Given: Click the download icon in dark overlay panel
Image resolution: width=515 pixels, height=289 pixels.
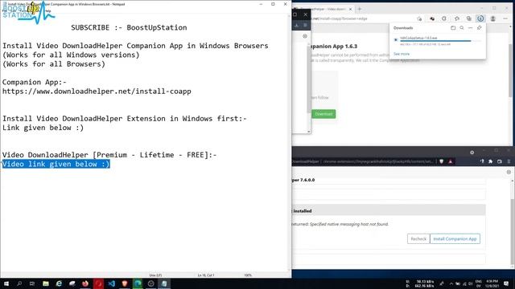Looking at the screenshot, I should 296,25.
